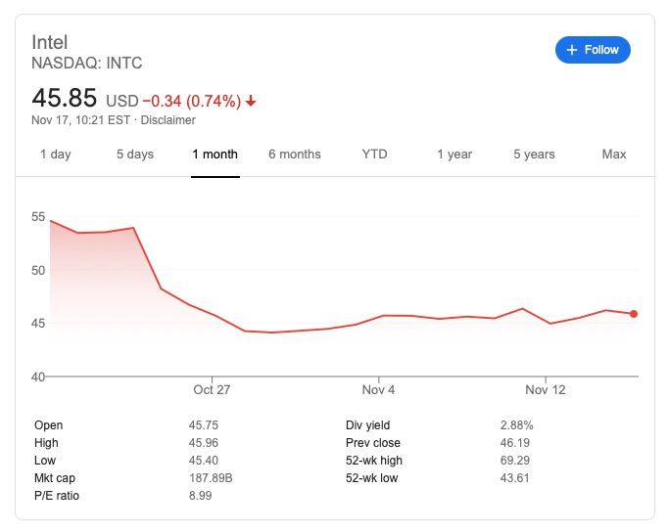Screen dimensions: 668x532
Task: Click the red down arrow price indicator
Action: coord(251,101)
